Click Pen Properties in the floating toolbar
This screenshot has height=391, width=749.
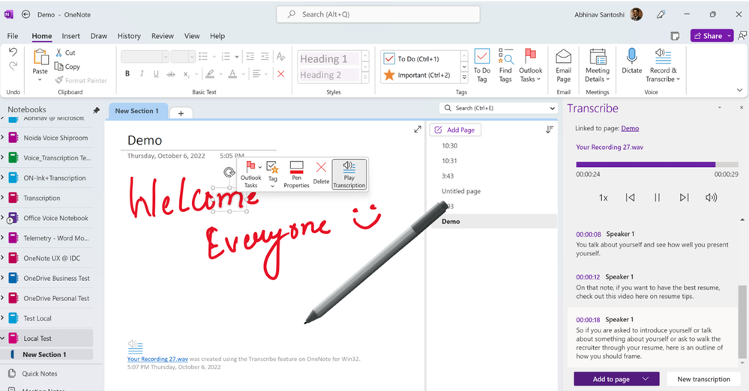click(x=296, y=175)
